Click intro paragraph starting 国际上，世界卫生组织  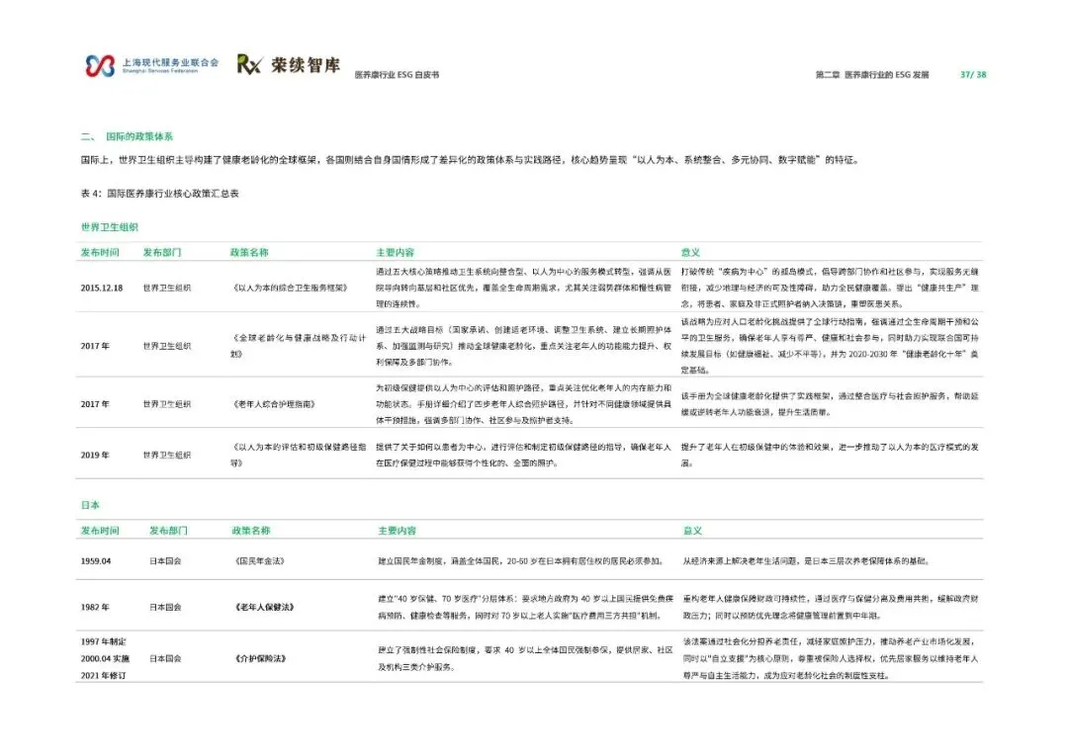(x=471, y=161)
